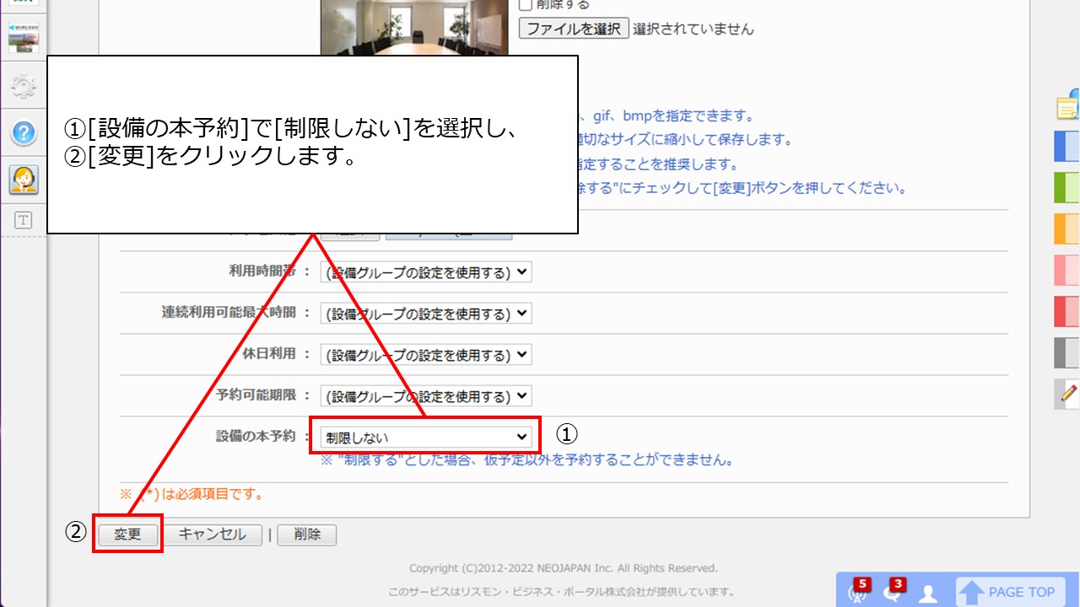
Task: Click the は必須項目です required note
Action: coord(192,494)
